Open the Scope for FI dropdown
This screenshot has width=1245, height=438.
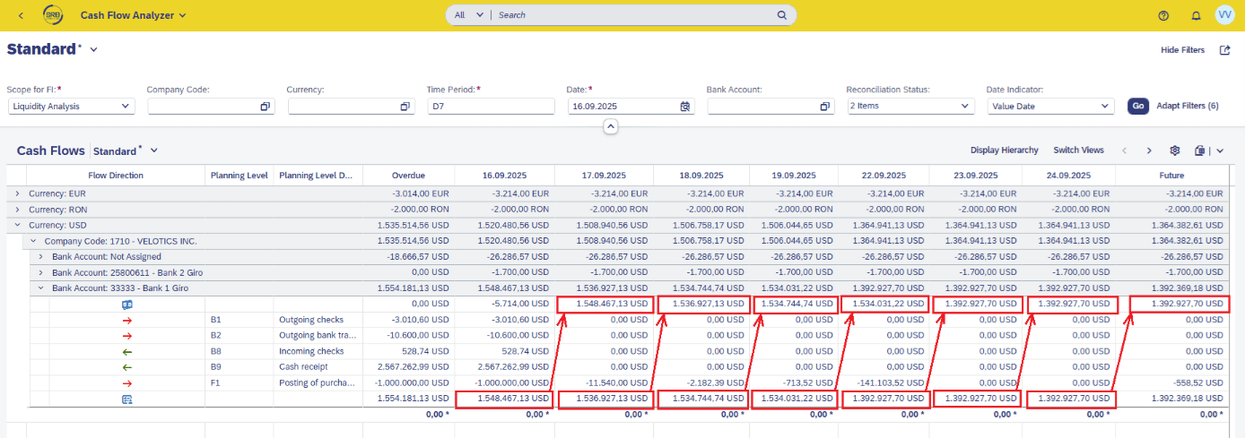click(x=126, y=106)
